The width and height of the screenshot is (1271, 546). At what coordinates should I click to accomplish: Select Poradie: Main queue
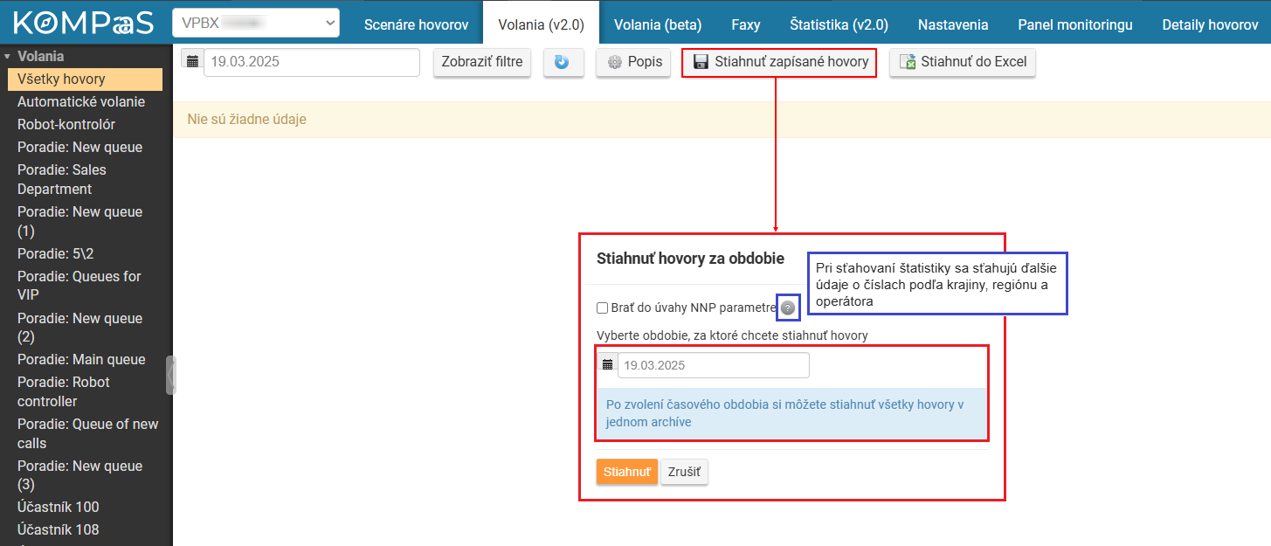tap(81, 359)
